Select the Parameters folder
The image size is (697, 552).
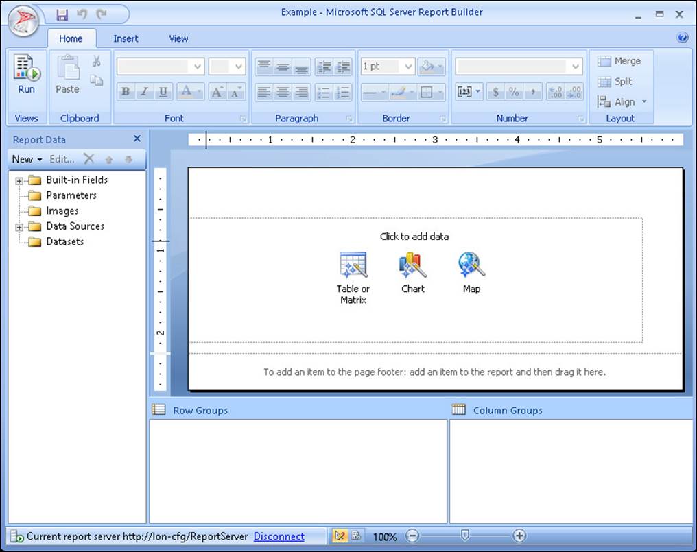(x=62, y=195)
